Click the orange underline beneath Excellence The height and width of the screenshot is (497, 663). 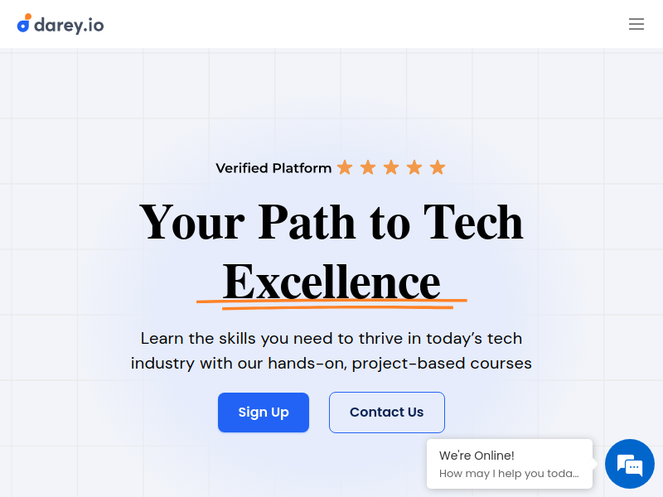332,304
